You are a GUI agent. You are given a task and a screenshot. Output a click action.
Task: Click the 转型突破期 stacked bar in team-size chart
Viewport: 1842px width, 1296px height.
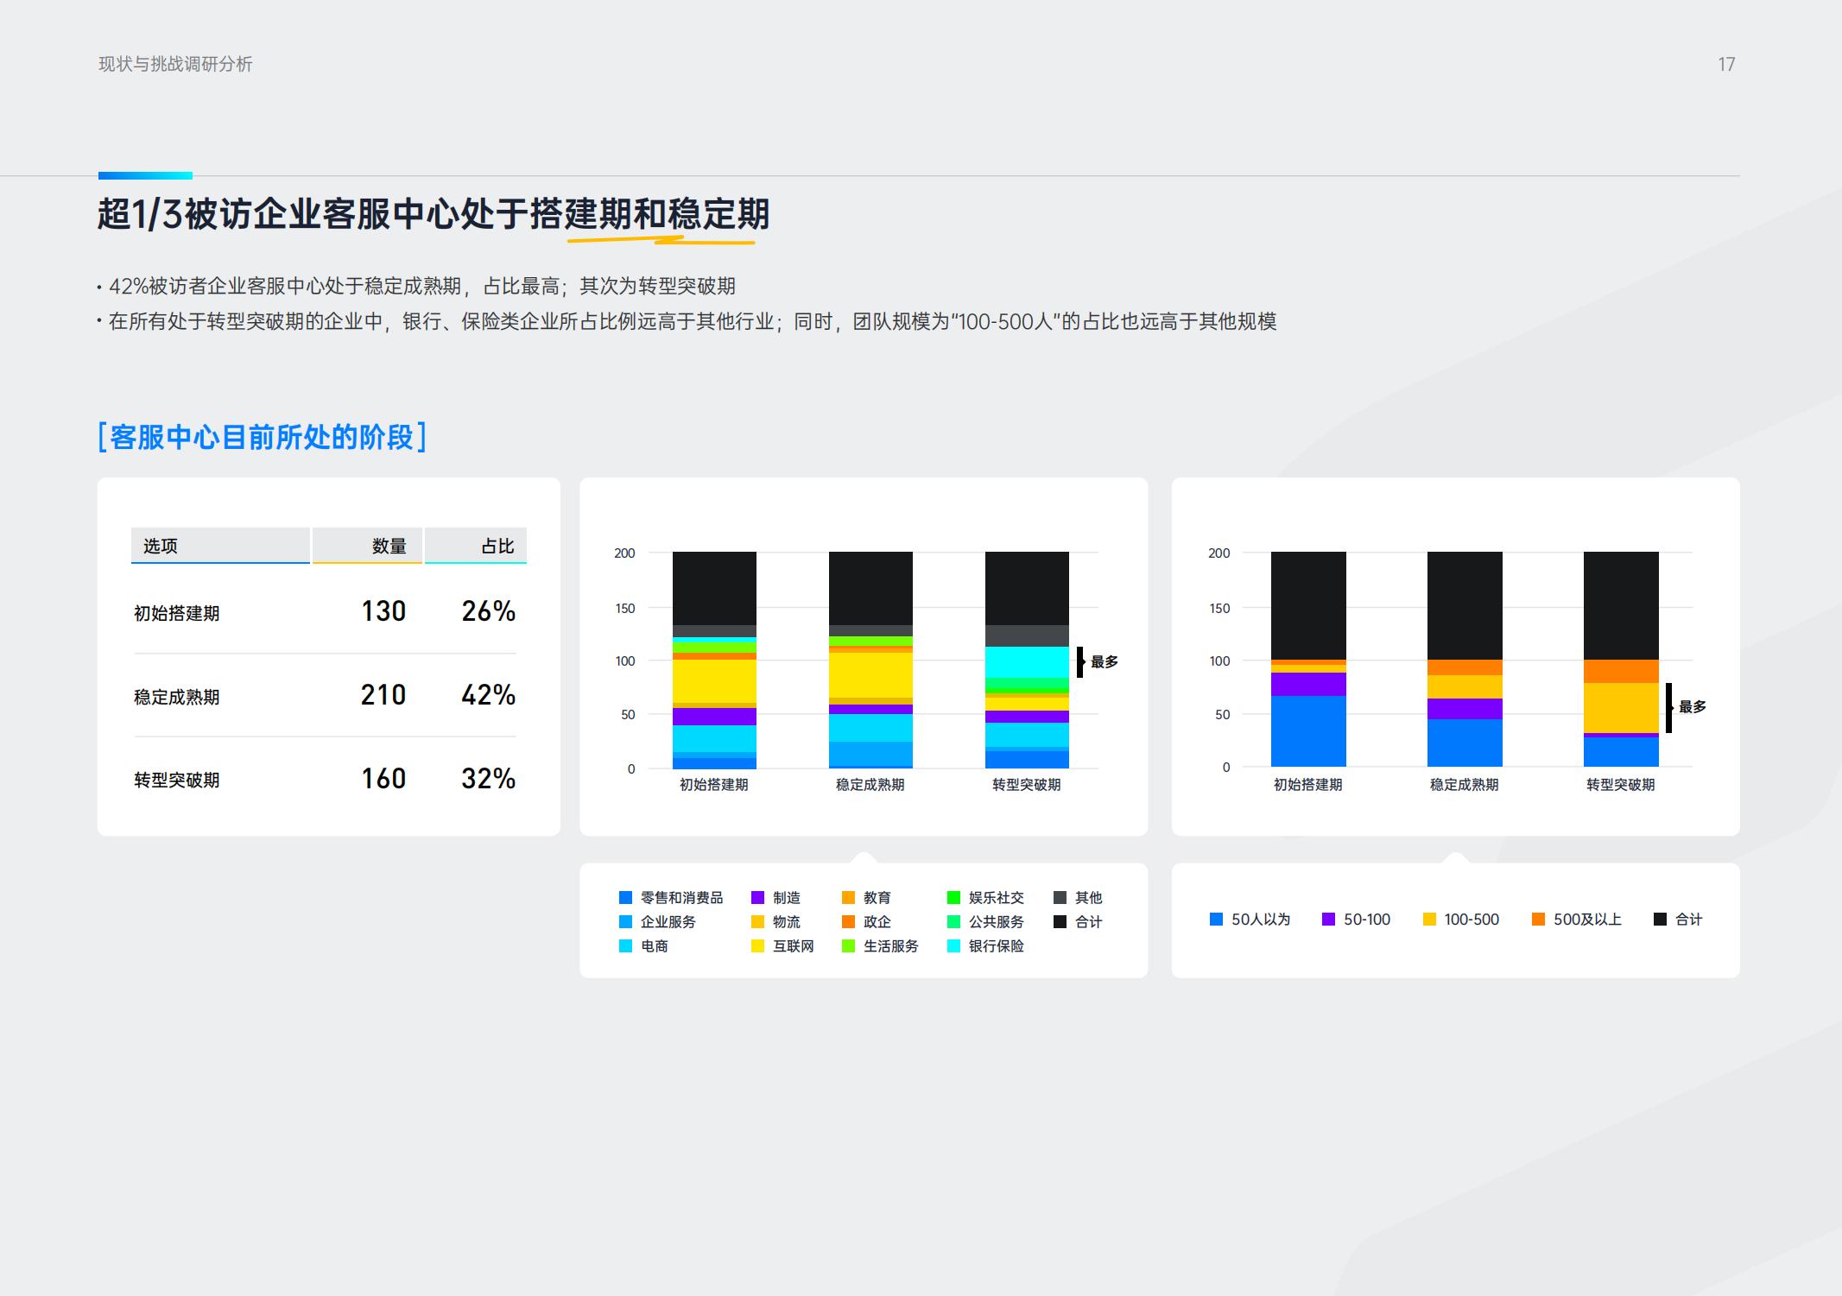[1621, 659]
